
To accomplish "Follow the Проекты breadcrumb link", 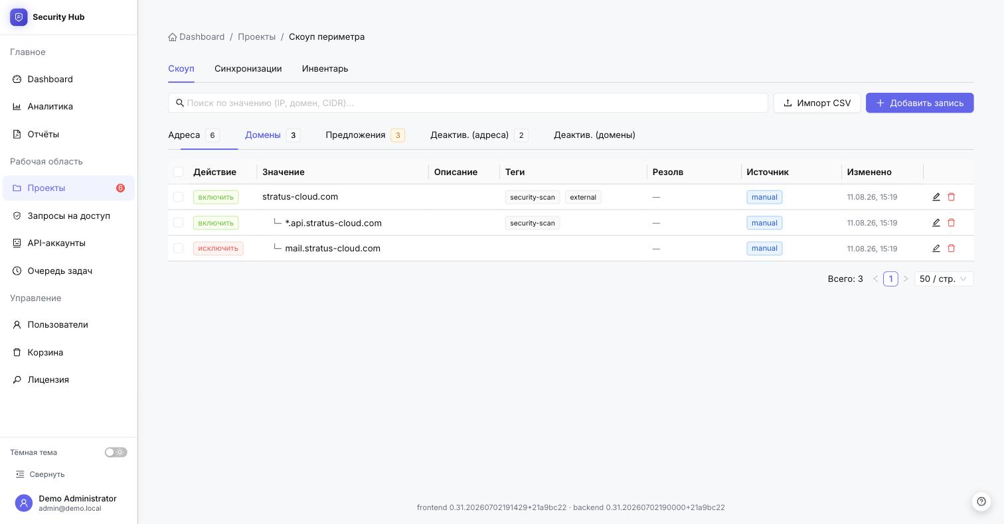I will [257, 37].
